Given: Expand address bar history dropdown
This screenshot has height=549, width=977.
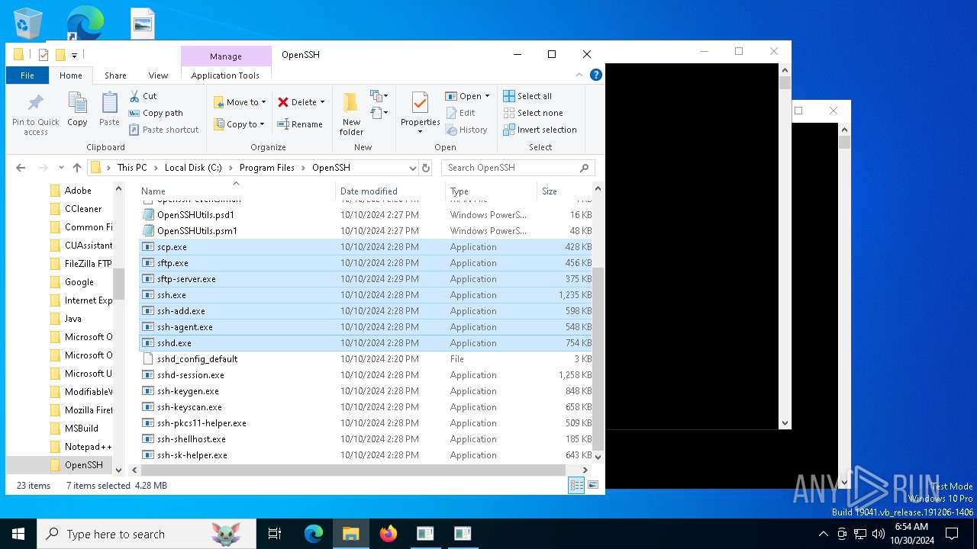Looking at the screenshot, I should pos(412,168).
